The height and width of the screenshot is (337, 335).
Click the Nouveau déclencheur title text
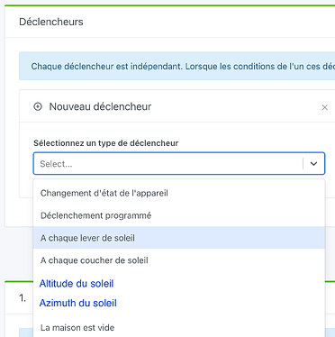(x=100, y=106)
